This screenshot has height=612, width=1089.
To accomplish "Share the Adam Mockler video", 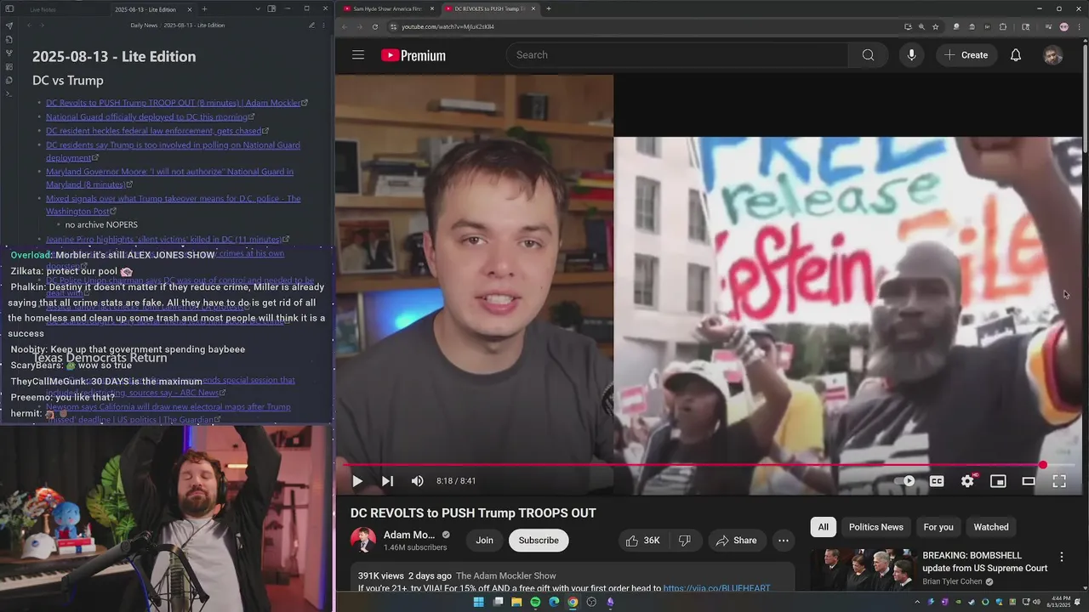I will pos(736,541).
